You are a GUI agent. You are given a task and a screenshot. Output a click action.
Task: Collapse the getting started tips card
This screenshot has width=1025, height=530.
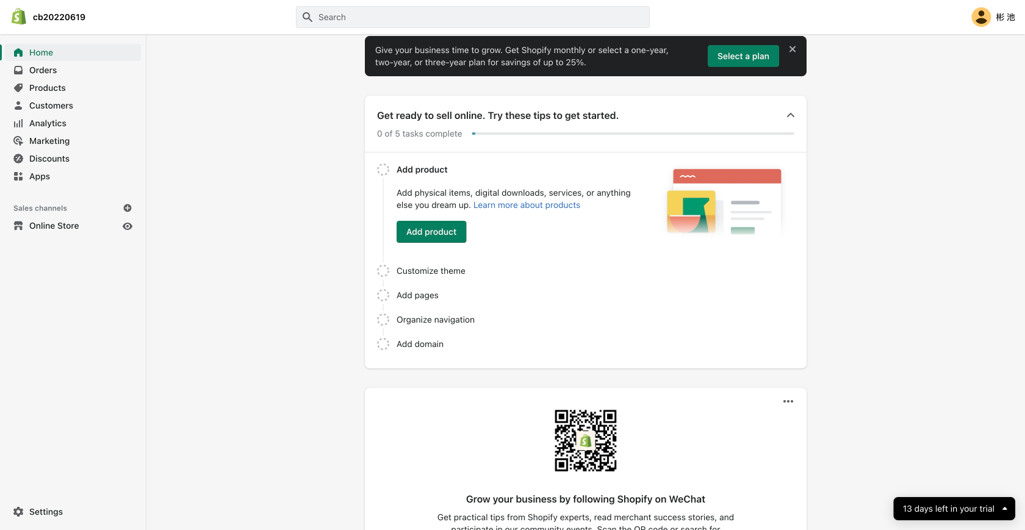pyautogui.click(x=791, y=115)
